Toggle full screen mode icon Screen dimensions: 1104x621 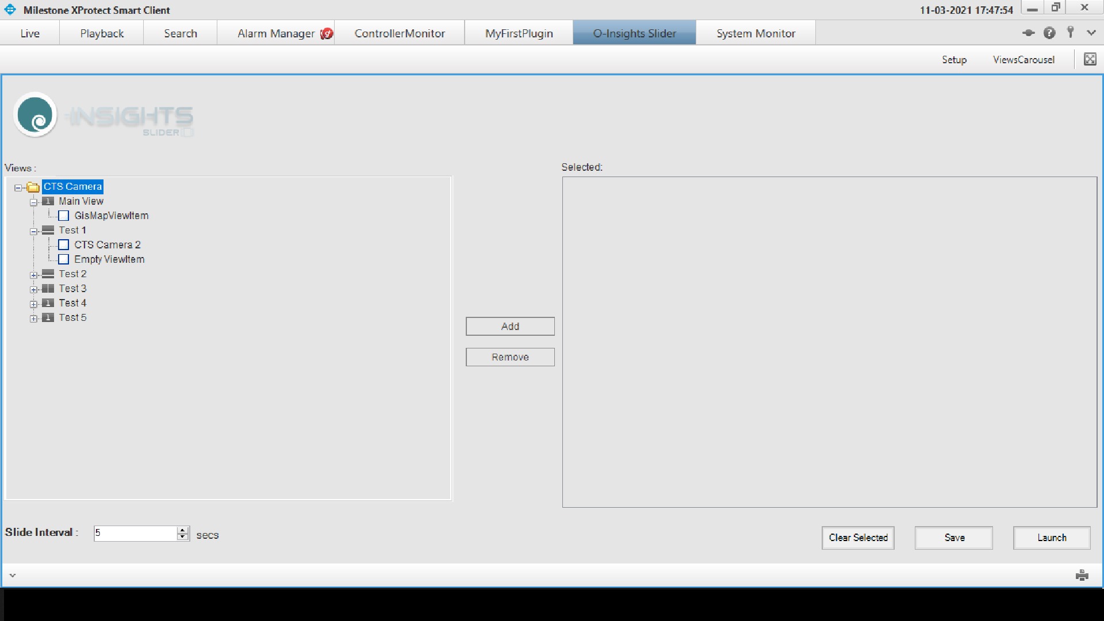tap(1090, 59)
